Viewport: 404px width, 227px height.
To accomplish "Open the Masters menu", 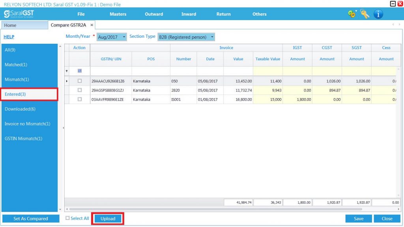I will [118, 14].
